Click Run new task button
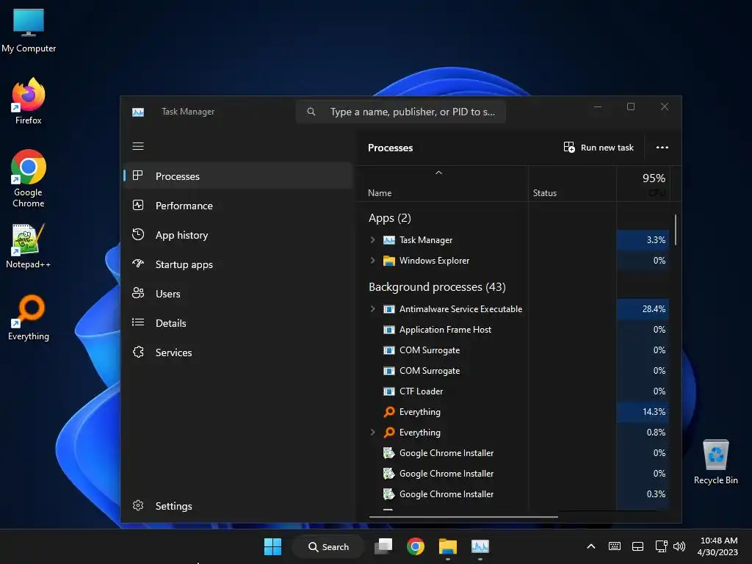This screenshot has width=752, height=564. click(599, 147)
